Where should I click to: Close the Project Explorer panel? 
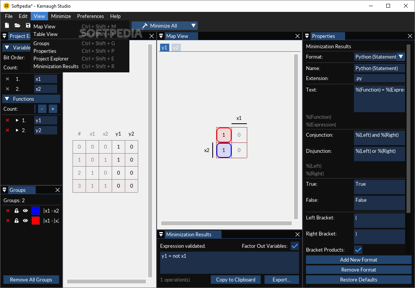pyautogui.click(x=152, y=36)
